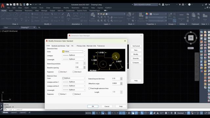Click the AutoCAD application menu logo
This screenshot has height=118, width=210.
pyautogui.click(x=3, y=6)
